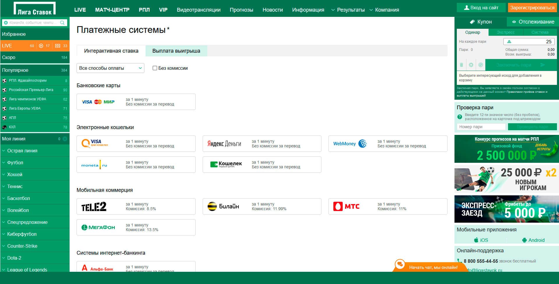Open coupon settings gear icon
The height and width of the screenshot is (284, 559).
tap(471, 65)
